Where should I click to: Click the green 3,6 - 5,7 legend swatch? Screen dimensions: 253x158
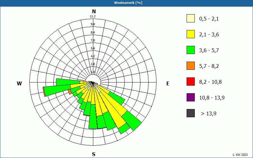click(x=191, y=50)
